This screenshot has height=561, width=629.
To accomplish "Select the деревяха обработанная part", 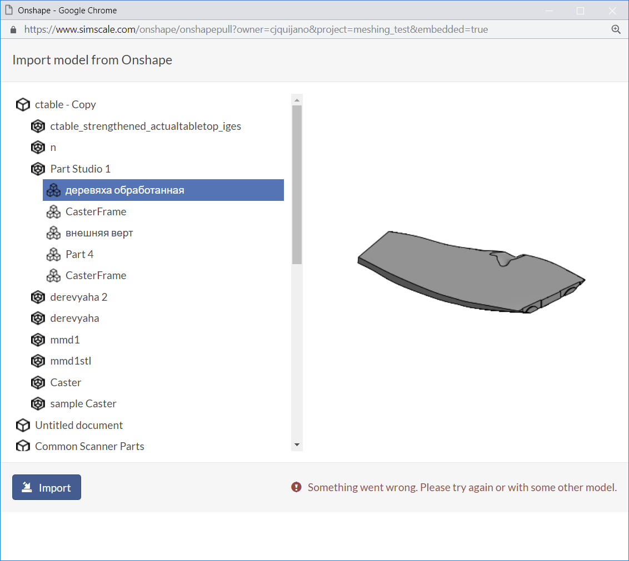I will coord(163,190).
